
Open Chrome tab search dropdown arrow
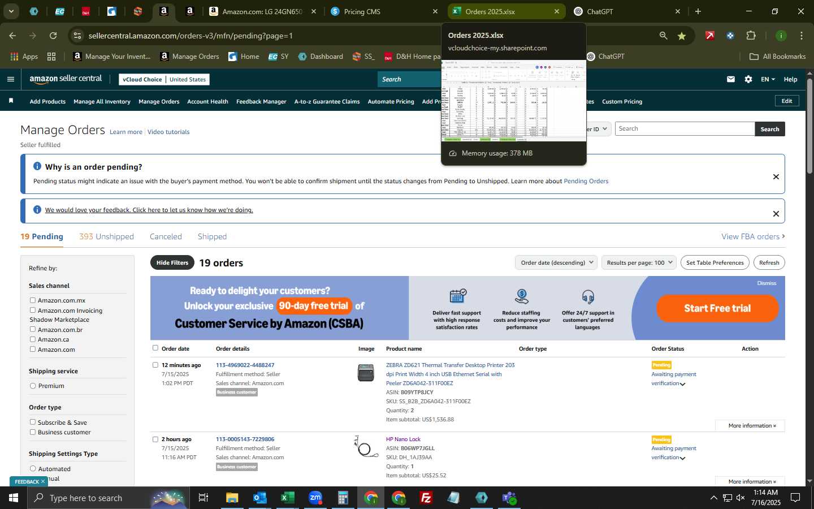click(11, 11)
